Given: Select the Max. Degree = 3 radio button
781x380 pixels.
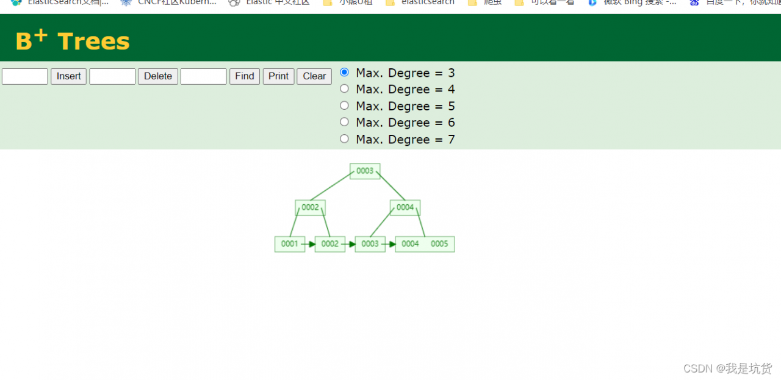Looking at the screenshot, I should [344, 73].
